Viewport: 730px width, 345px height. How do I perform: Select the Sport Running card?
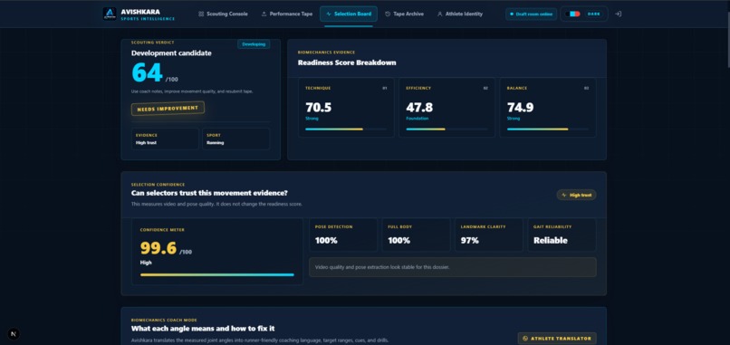click(236, 139)
